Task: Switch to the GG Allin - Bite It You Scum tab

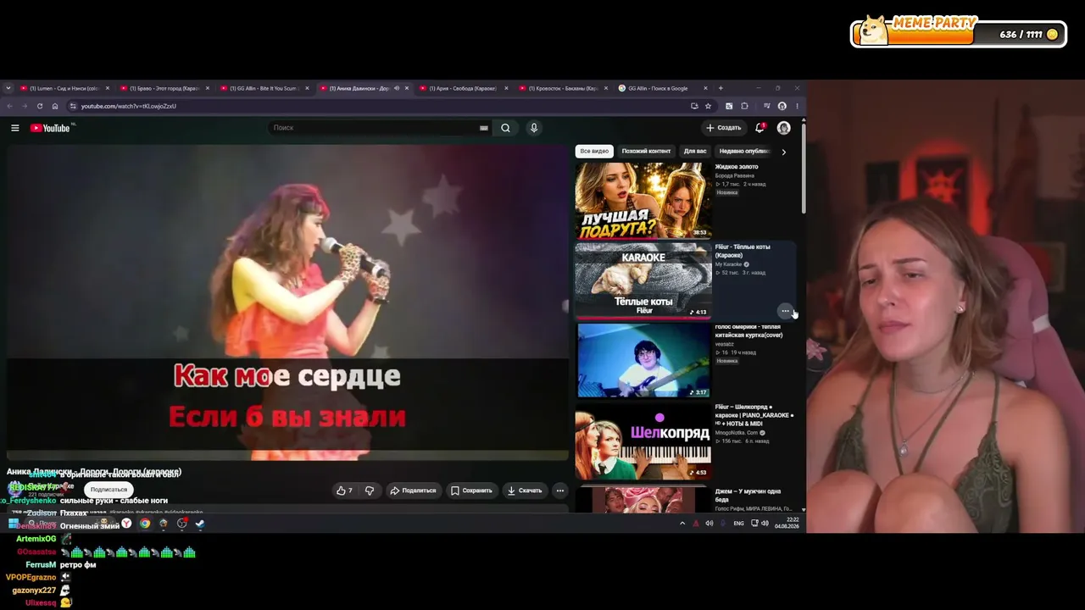Action: (x=265, y=88)
